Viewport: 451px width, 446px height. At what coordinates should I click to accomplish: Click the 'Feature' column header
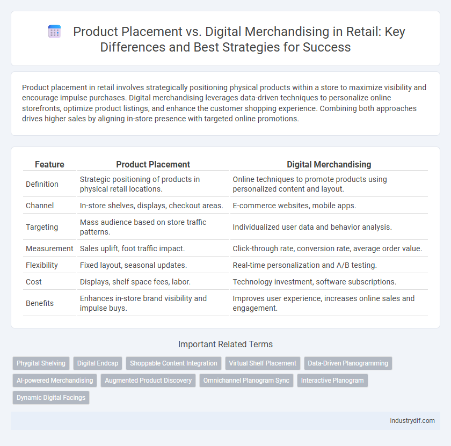click(x=49, y=164)
